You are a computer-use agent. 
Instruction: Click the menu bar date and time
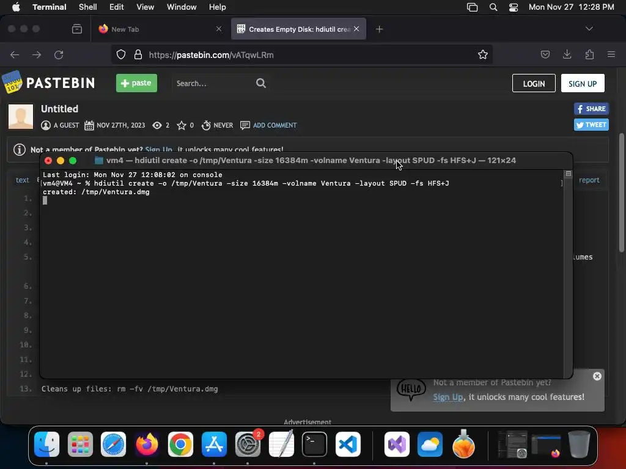click(x=572, y=7)
